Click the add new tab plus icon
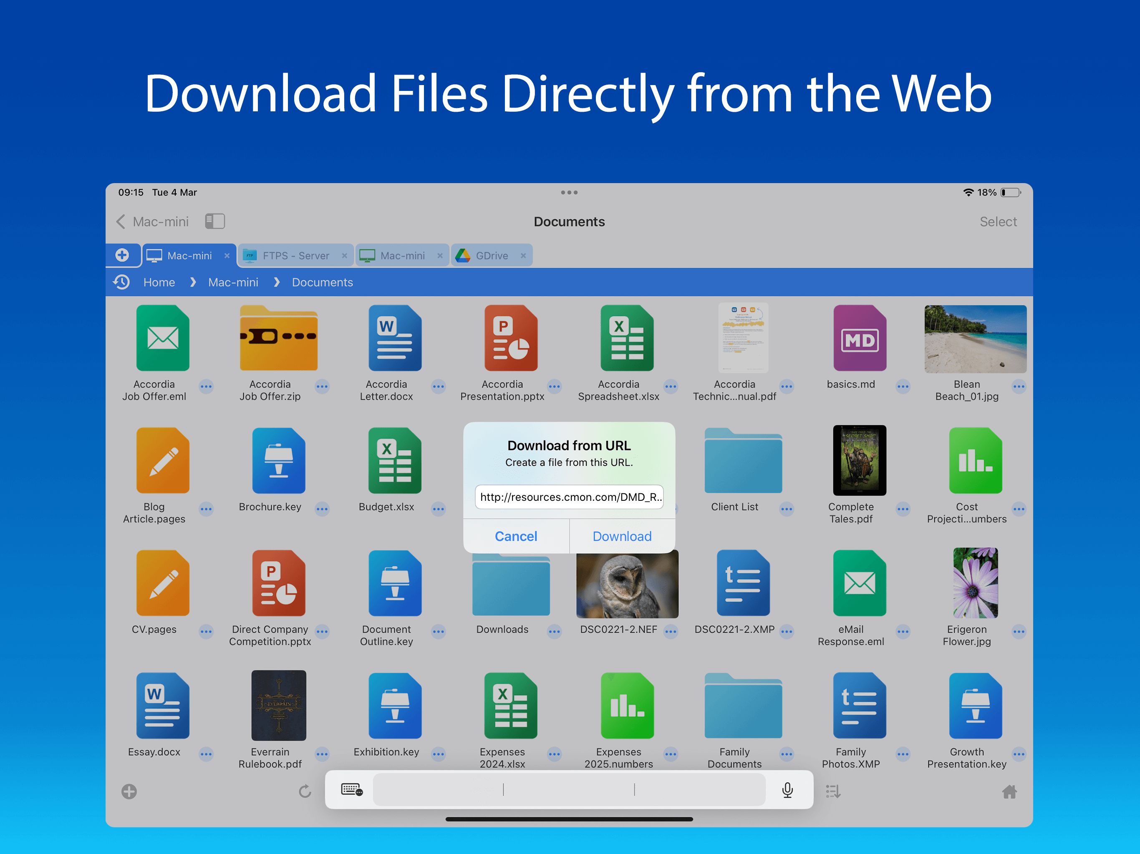 coord(122,255)
